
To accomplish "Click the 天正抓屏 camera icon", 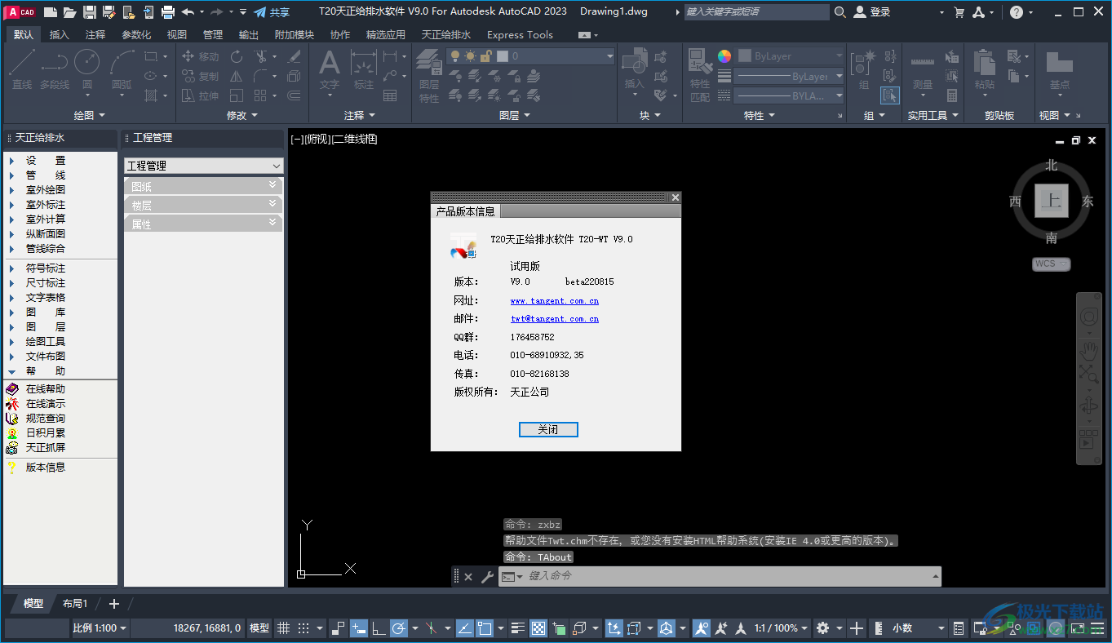I will [x=12, y=448].
